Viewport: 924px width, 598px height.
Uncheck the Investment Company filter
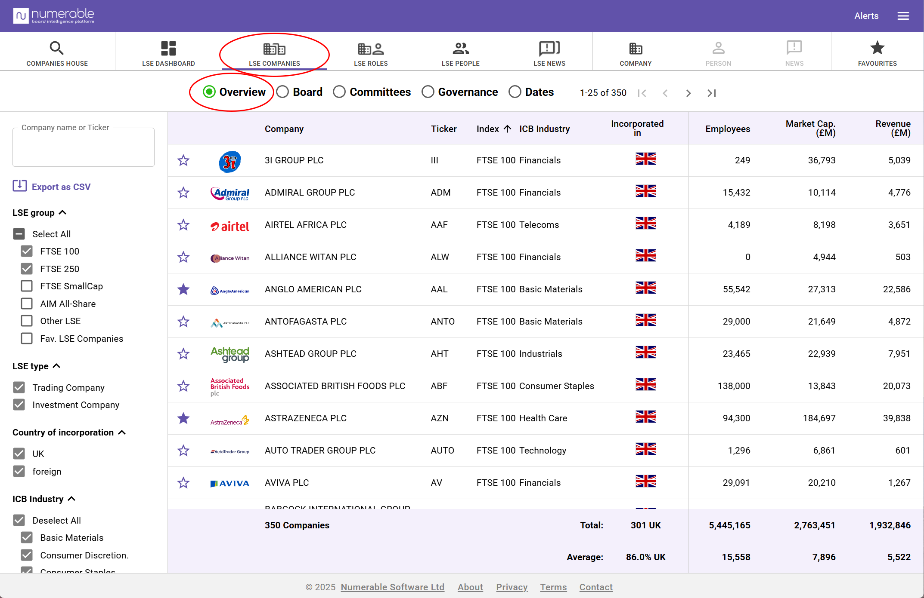pos(19,405)
